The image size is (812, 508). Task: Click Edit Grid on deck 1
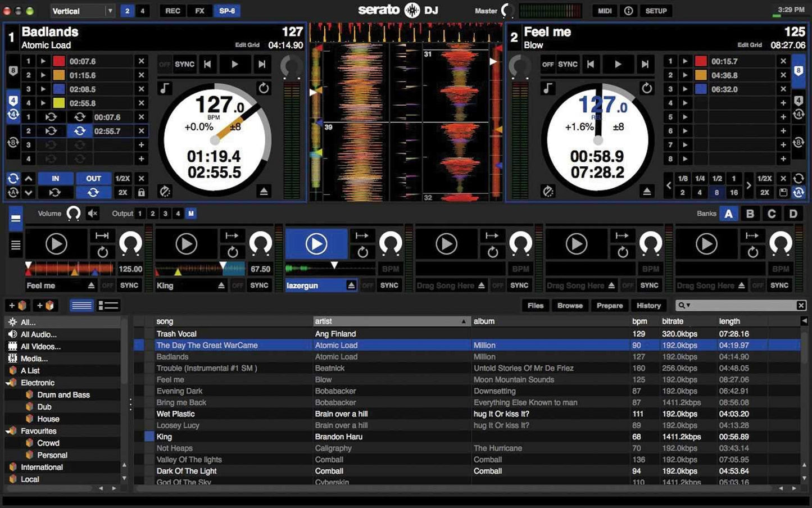247,45
